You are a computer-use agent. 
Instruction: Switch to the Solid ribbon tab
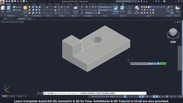[15, 4]
